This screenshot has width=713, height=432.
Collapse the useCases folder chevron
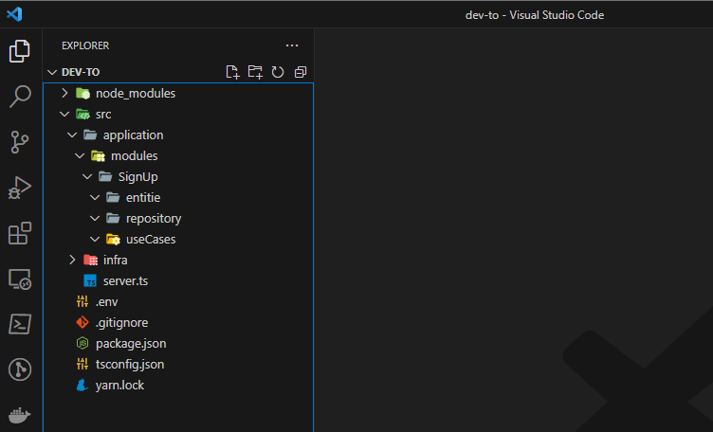(95, 240)
